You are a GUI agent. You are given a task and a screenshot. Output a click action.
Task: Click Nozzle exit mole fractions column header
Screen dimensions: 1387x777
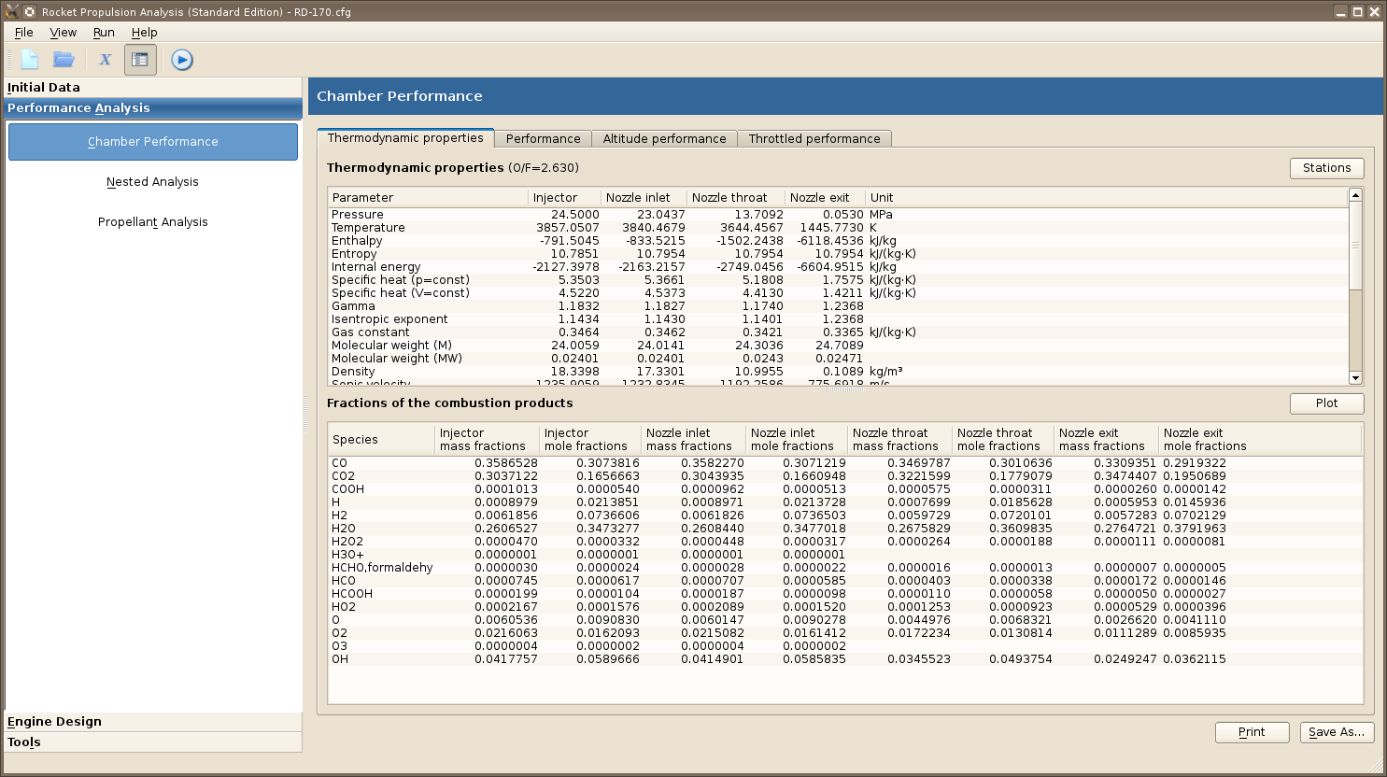pyautogui.click(x=1260, y=439)
